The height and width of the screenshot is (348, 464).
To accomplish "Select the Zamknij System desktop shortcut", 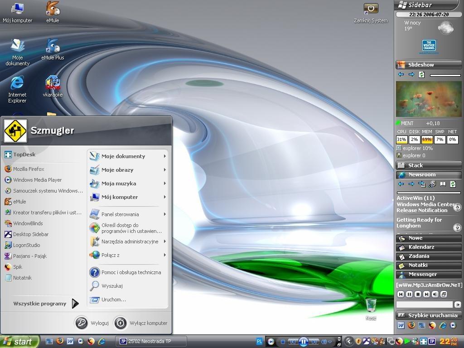I will tap(371, 13).
